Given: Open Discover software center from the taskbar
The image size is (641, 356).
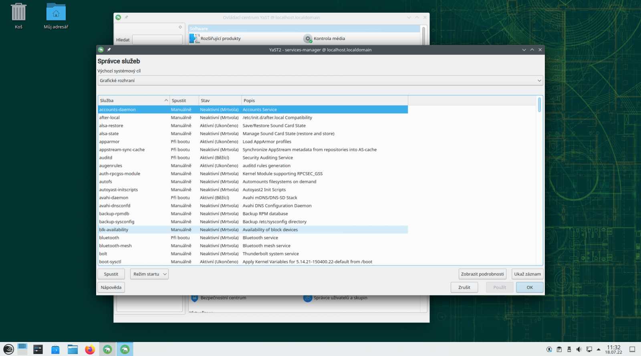Looking at the screenshot, I should pyautogui.click(x=55, y=349).
